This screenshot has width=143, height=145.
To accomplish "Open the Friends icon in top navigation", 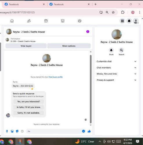I will [29, 21].
